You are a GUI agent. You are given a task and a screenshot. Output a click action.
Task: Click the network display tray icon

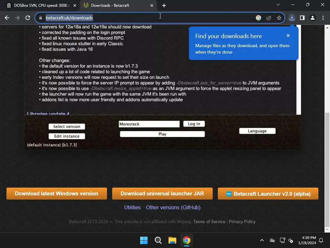(282, 240)
